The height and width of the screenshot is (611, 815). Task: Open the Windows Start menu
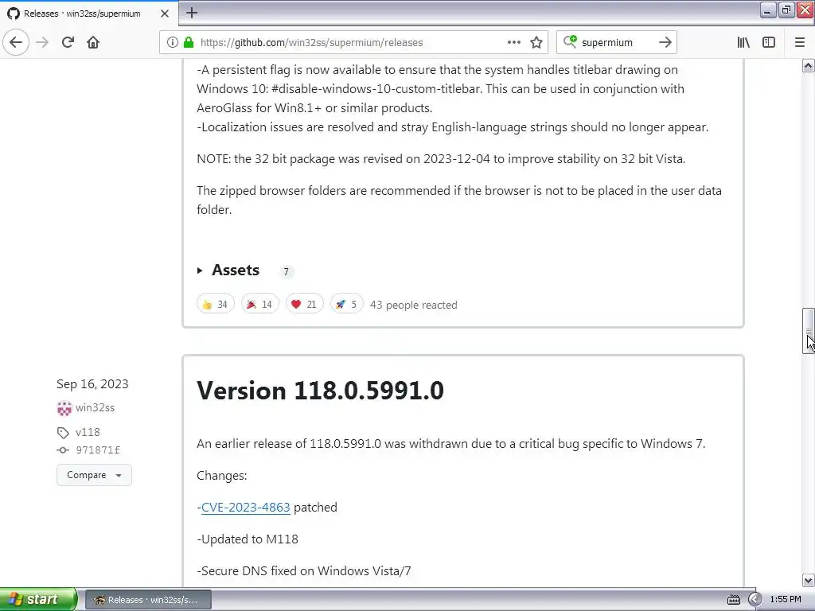point(38,599)
